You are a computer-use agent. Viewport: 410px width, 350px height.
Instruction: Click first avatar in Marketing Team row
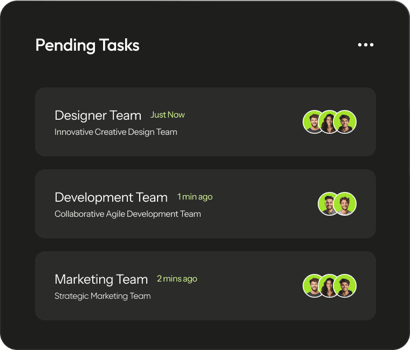[x=313, y=286]
